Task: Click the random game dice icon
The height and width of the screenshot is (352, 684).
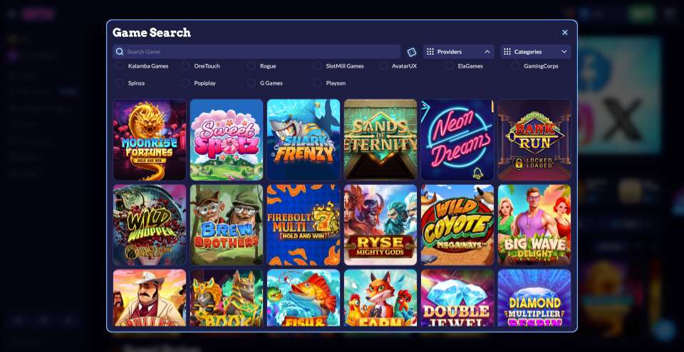Action: coord(411,52)
